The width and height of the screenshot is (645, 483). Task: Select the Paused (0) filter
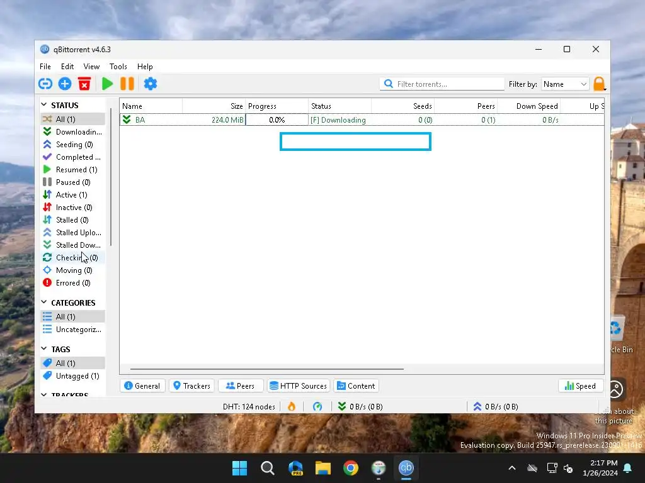tap(73, 182)
